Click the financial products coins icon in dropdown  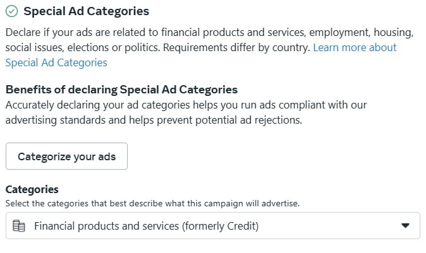(x=19, y=226)
